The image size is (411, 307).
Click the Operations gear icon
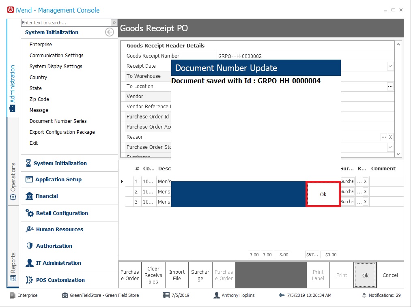pyautogui.click(x=13, y=197)
